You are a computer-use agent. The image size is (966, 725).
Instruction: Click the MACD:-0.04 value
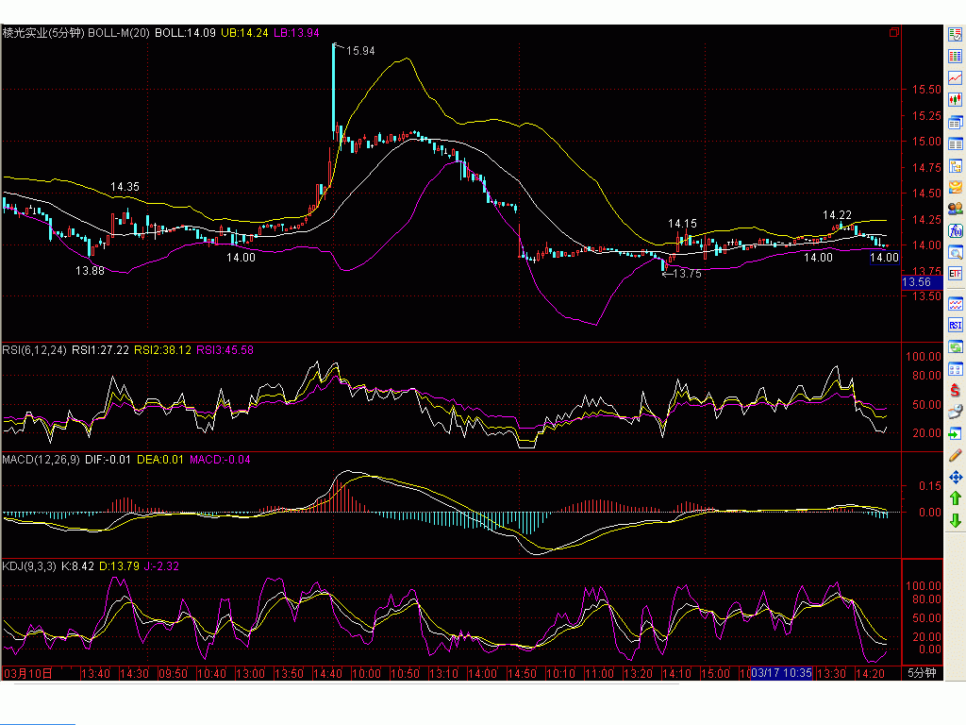click(x=220, y=460)
